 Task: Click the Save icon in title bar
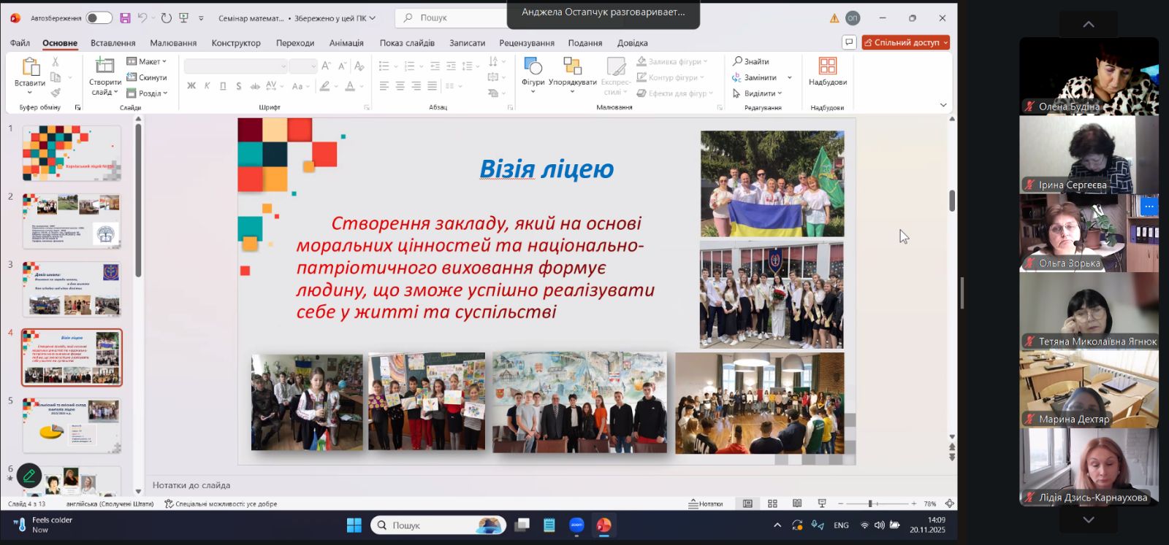point(125,18)
